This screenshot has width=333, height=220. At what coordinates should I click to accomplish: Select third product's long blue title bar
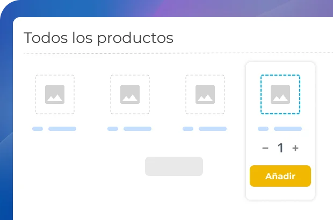click(213, 129)
